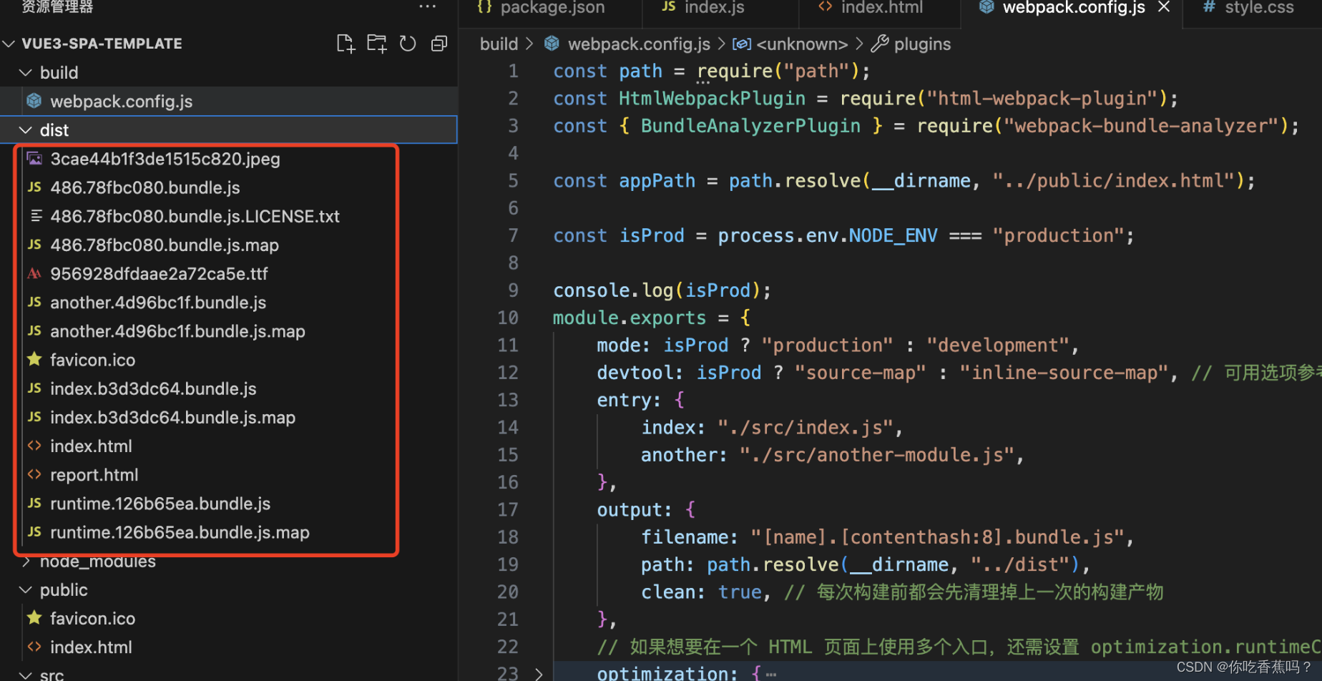Open 956928dfdaae2a72ca5e.ttf font file
The width and height of the screenshot is (1322, 681).
pos(159,273)
